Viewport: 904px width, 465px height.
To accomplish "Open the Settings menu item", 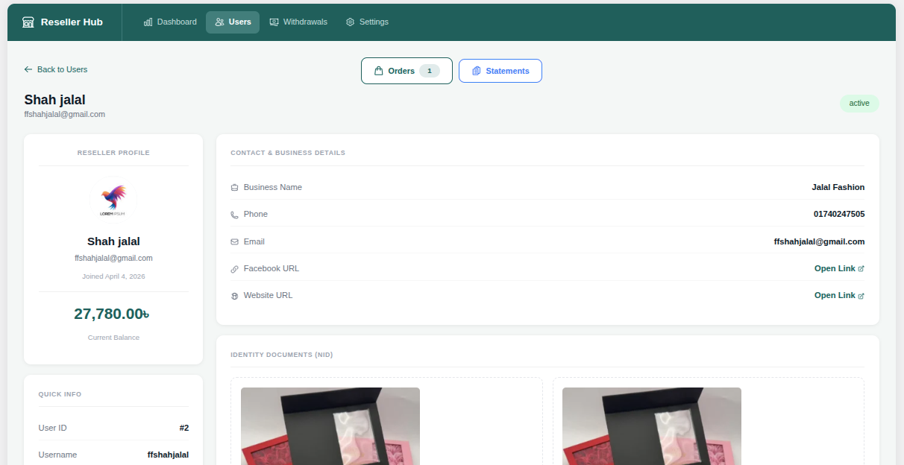I will 367,22.
